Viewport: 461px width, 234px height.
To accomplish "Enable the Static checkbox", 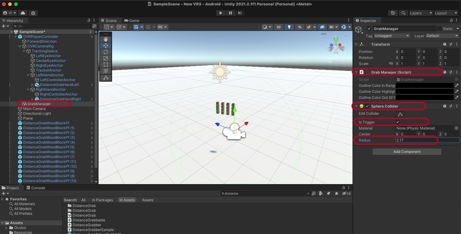I will pos(440,29).
